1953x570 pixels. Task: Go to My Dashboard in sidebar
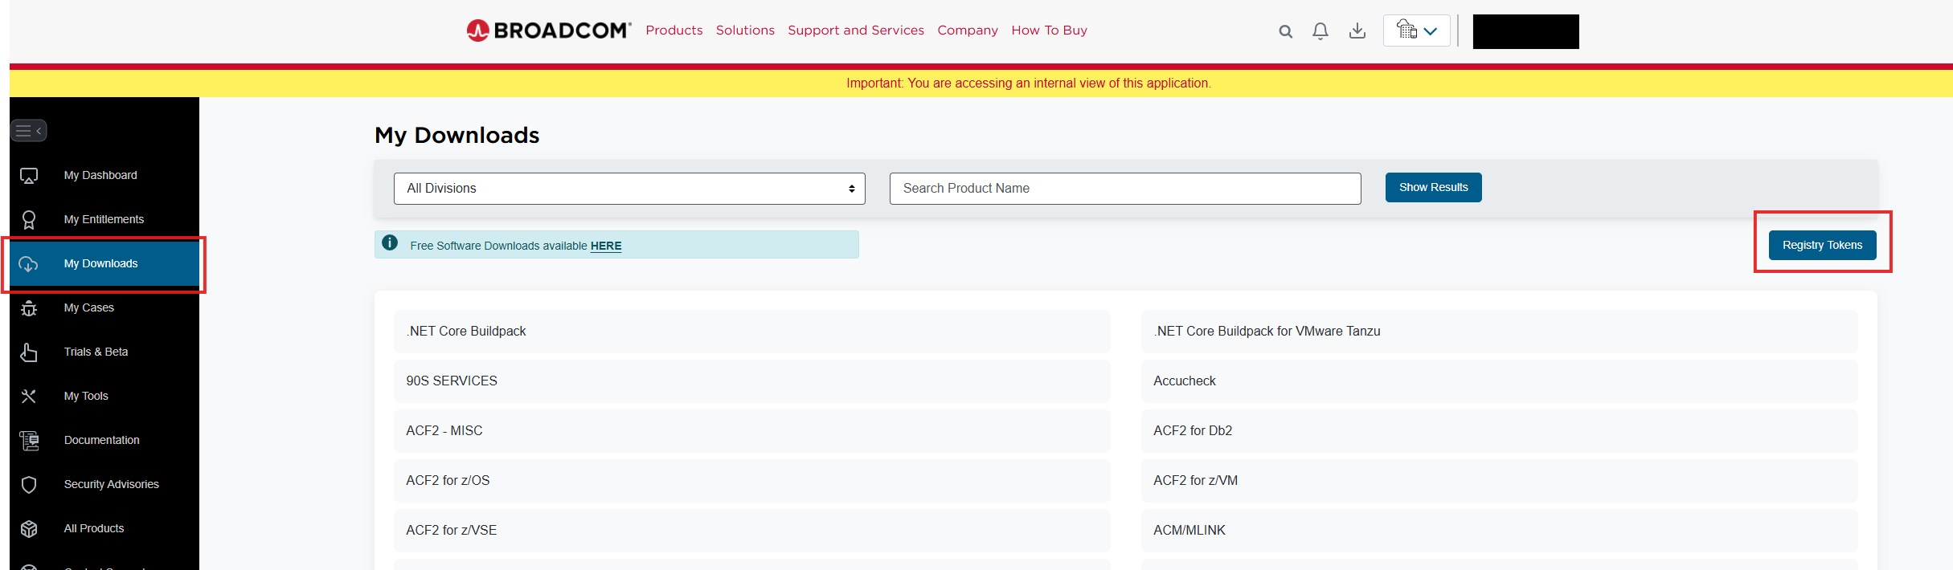(100, 175)
